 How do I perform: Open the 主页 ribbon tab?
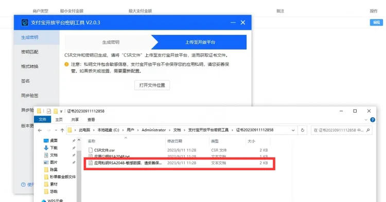coord(59,119)
